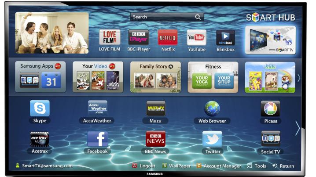Open the BBC News app
The image size is (316, 177).
pos(156,139)
